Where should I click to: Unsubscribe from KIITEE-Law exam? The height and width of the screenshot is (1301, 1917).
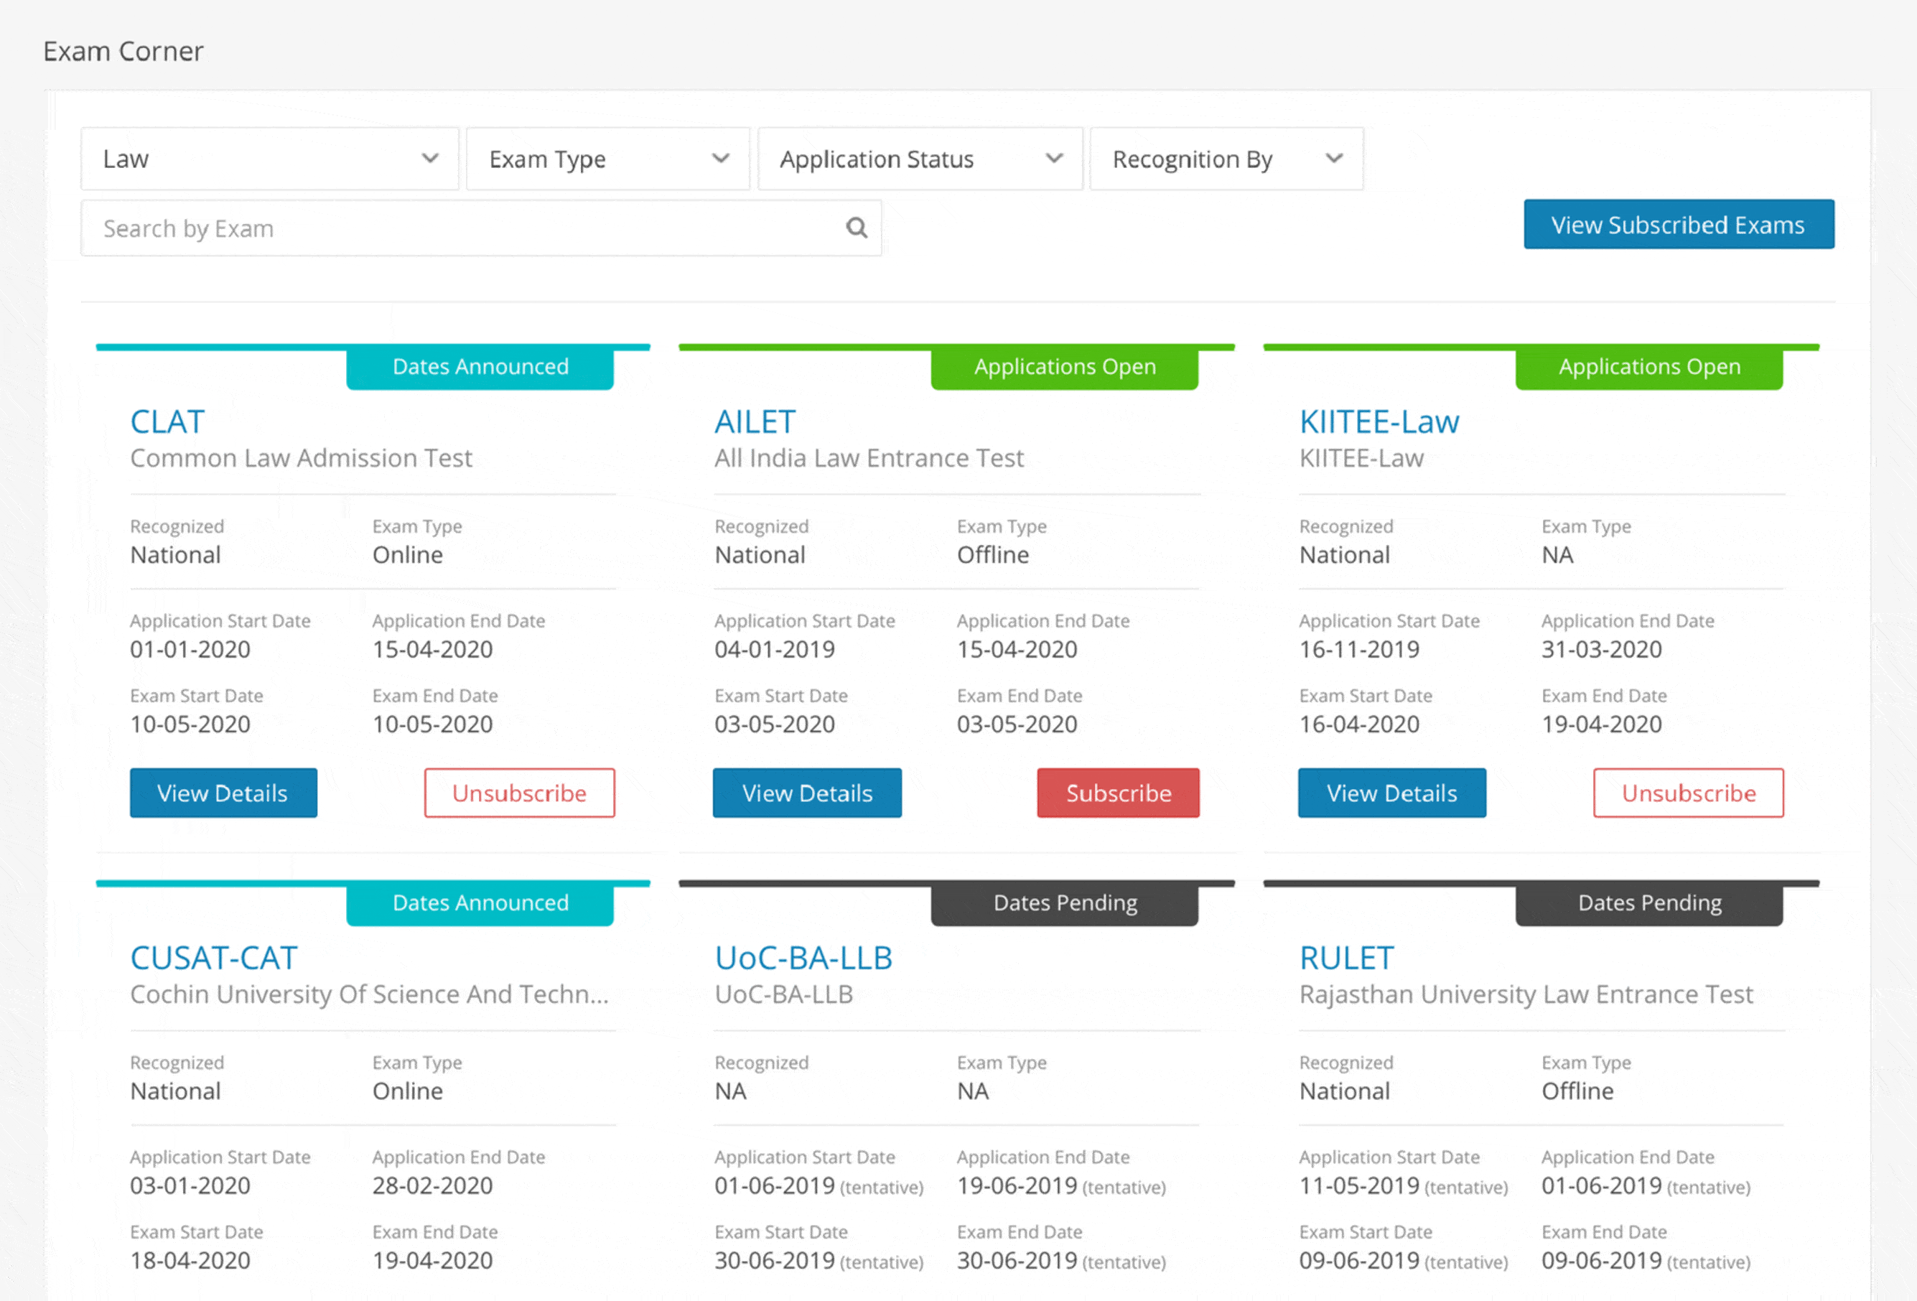(1688, 793)
